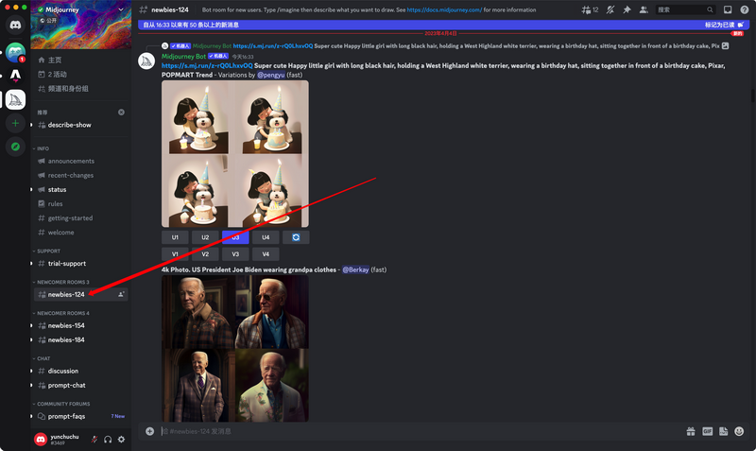Image resolution: width=756 pixels, height=451 pixels.
Task: Expand the Midjourney server dropdown menu
Action: (120, 9)
